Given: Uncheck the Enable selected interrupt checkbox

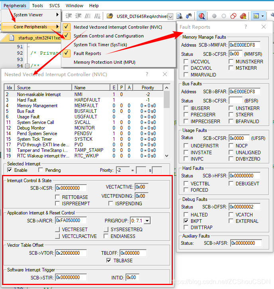Looking at the screenshot, I should [10, 170].
